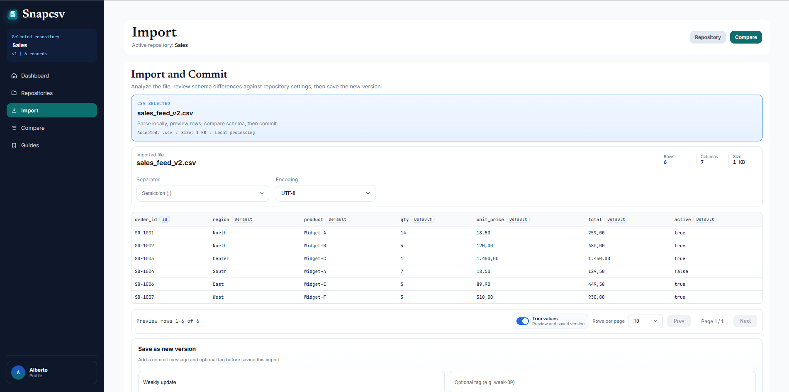Click the 'Page 1 / 1' indicator
789x392 pixels.
pyautogui.click(x=712, y=321)
